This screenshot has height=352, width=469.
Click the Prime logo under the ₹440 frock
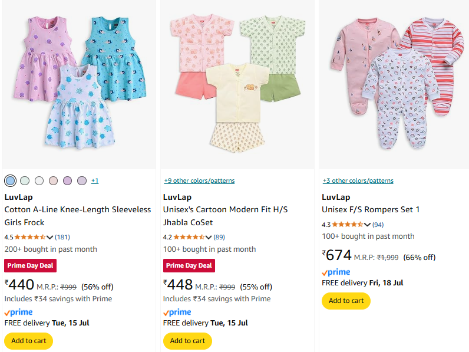tap(18, 312)
